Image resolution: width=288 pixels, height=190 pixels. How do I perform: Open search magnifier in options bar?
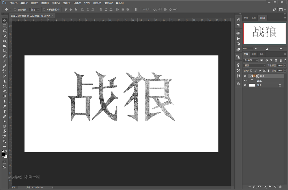[275, 10]
